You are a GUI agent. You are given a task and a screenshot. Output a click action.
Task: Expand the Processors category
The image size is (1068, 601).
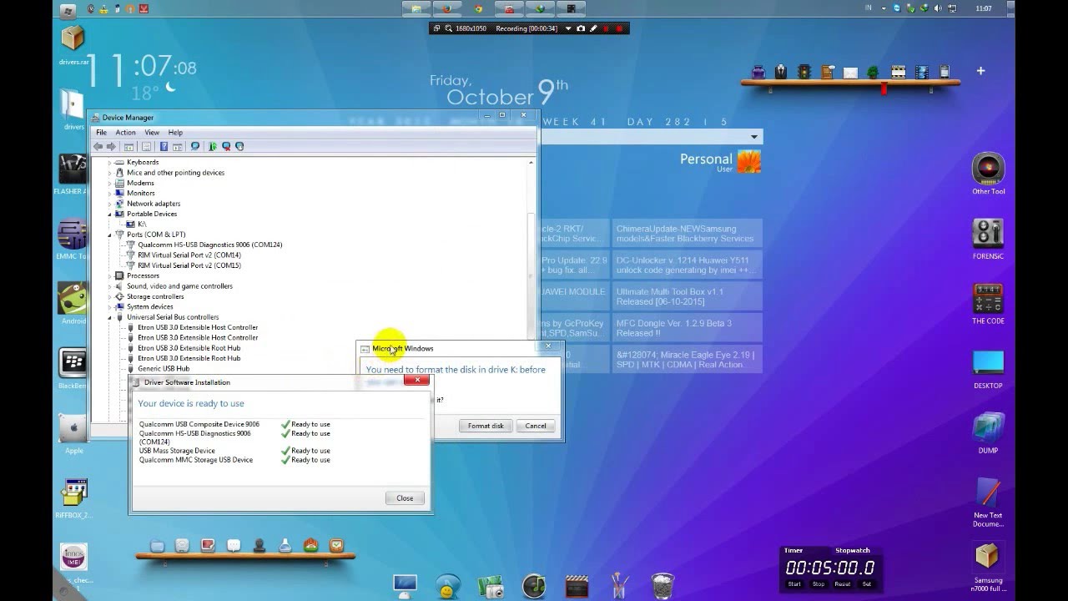coord(109,275)
